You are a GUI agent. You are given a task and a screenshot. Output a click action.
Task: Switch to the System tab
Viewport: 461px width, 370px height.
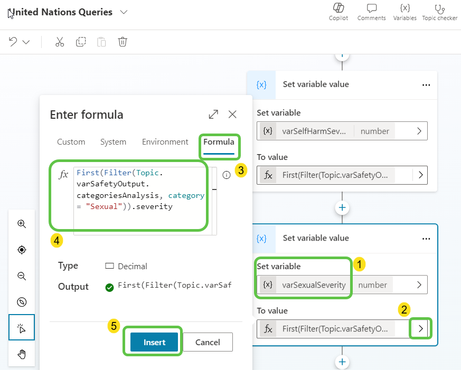[x=113, y=142]
